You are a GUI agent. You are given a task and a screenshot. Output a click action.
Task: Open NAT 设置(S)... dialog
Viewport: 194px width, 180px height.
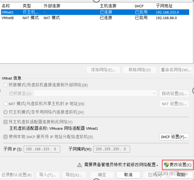coord(174,104)
